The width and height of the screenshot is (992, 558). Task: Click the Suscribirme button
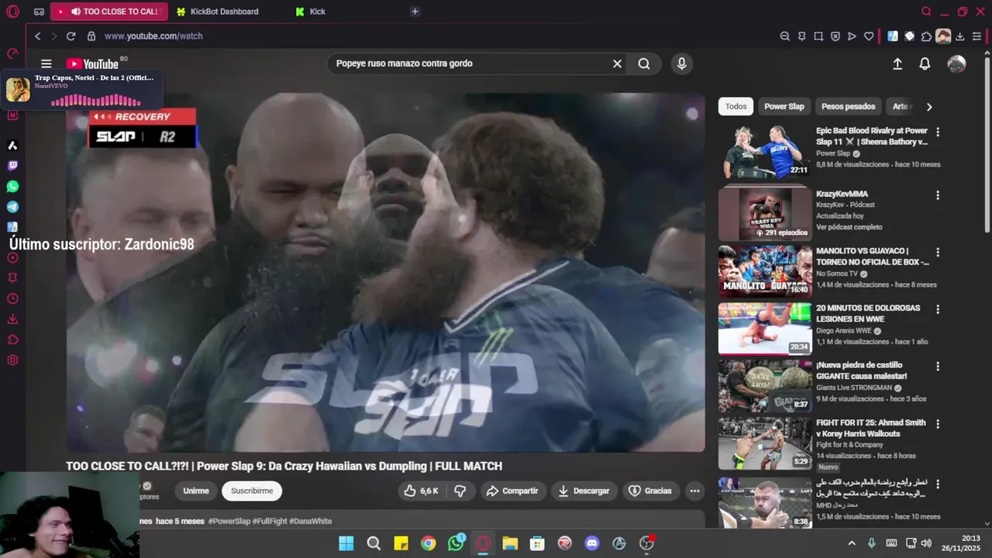point(252,491)
